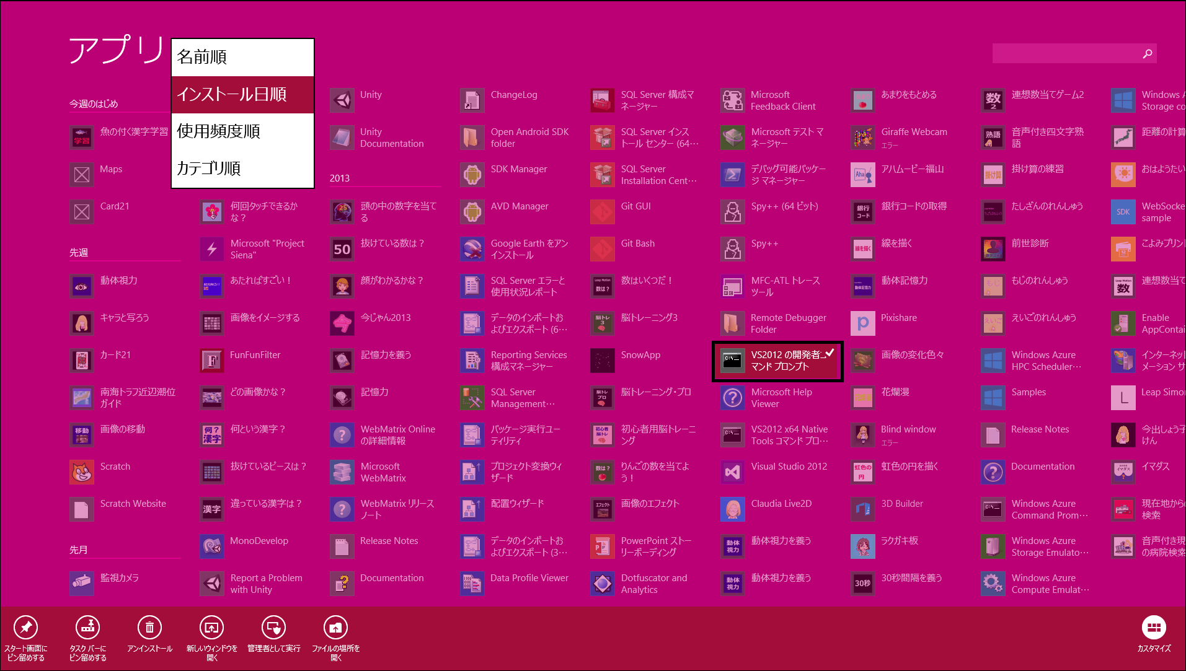The height and width of the screenshot is (671, 1186).
Task: Open the Leap Simon app tile
Action: click(x=1123, y=398)
